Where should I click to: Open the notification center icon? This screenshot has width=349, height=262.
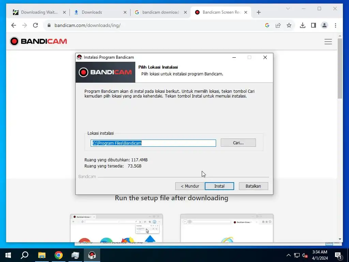[x=338, y=256]
